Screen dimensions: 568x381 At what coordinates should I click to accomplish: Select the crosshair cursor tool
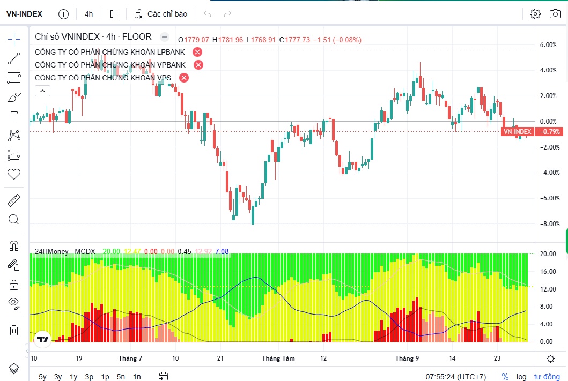(14, 39)
